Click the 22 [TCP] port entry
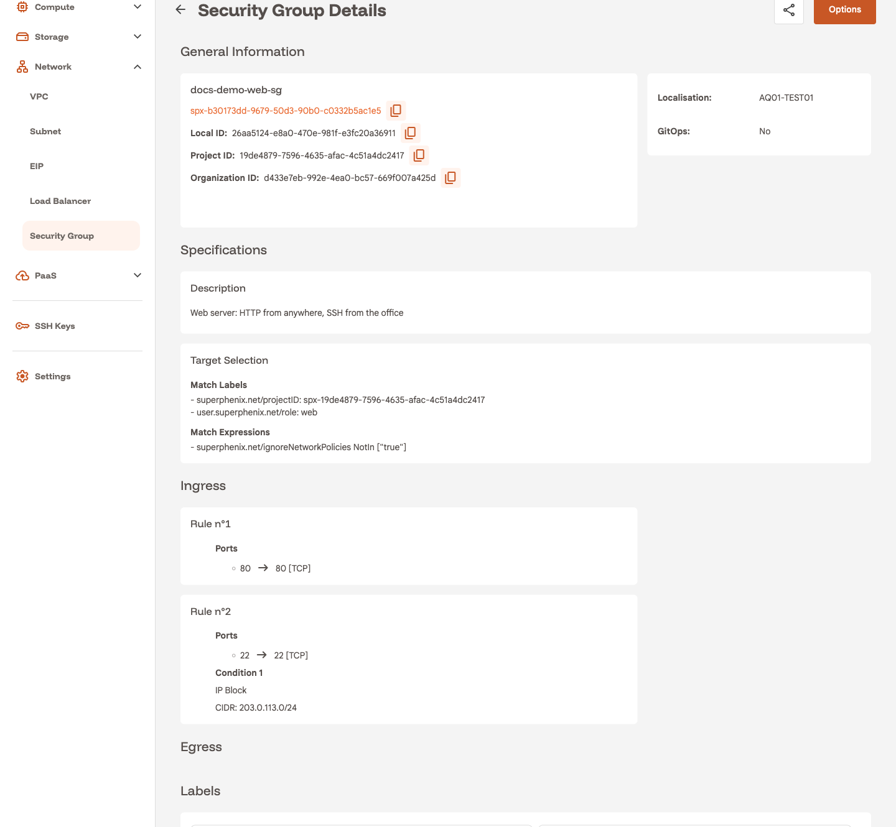Image resolution: width=896 pixels, height=827 pixels. point(291,655)
